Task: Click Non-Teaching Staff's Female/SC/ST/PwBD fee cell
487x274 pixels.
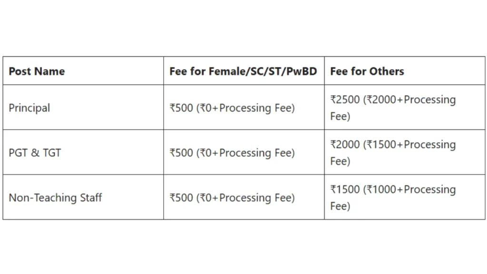Action: pyautogui.click(x=232, y=197)
